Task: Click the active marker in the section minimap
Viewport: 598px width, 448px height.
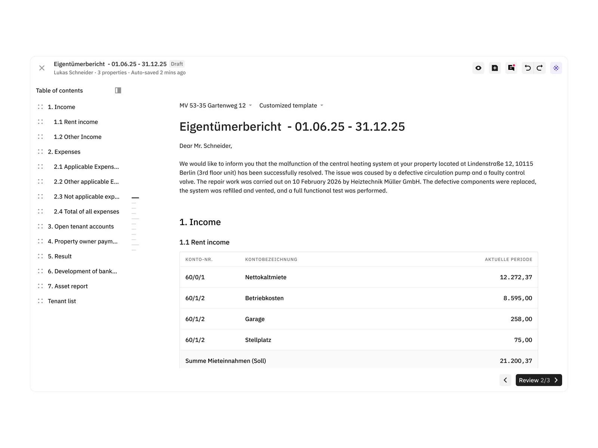Action: 135,197
